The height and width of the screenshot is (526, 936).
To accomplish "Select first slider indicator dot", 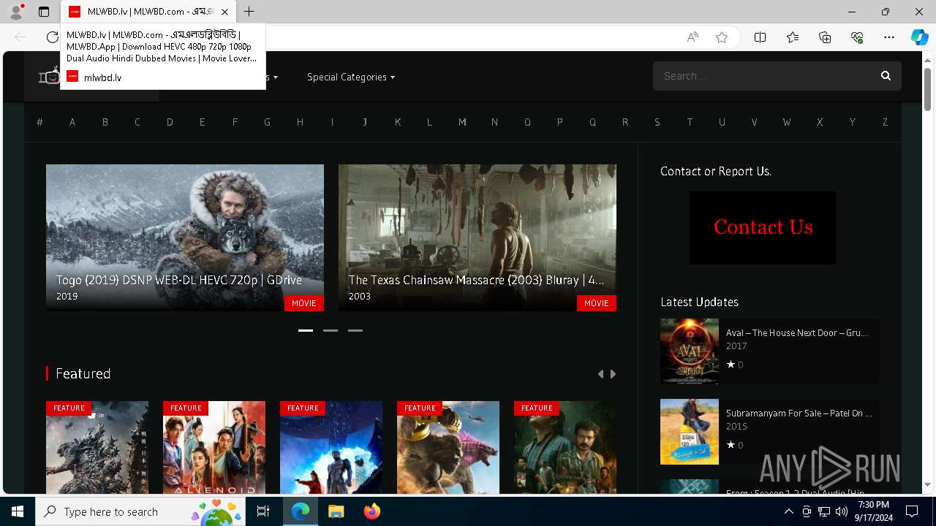I will tap(306, 330).
